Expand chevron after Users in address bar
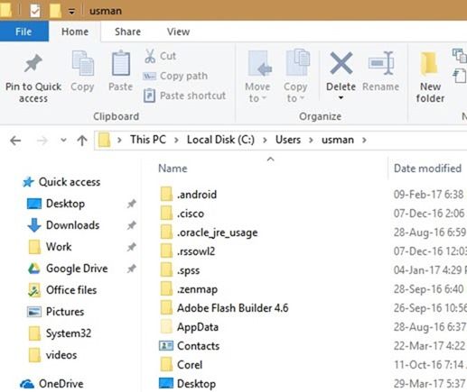Viewport: 467px width, 392px height. (311, 141)
